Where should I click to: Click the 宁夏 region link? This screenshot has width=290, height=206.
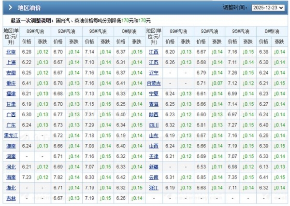pyautogui.click(x=154, y=94)
